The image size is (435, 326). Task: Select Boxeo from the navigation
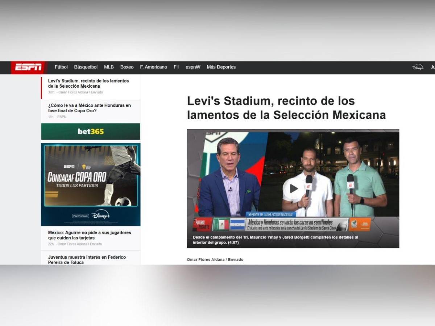[x=127, y=67]
